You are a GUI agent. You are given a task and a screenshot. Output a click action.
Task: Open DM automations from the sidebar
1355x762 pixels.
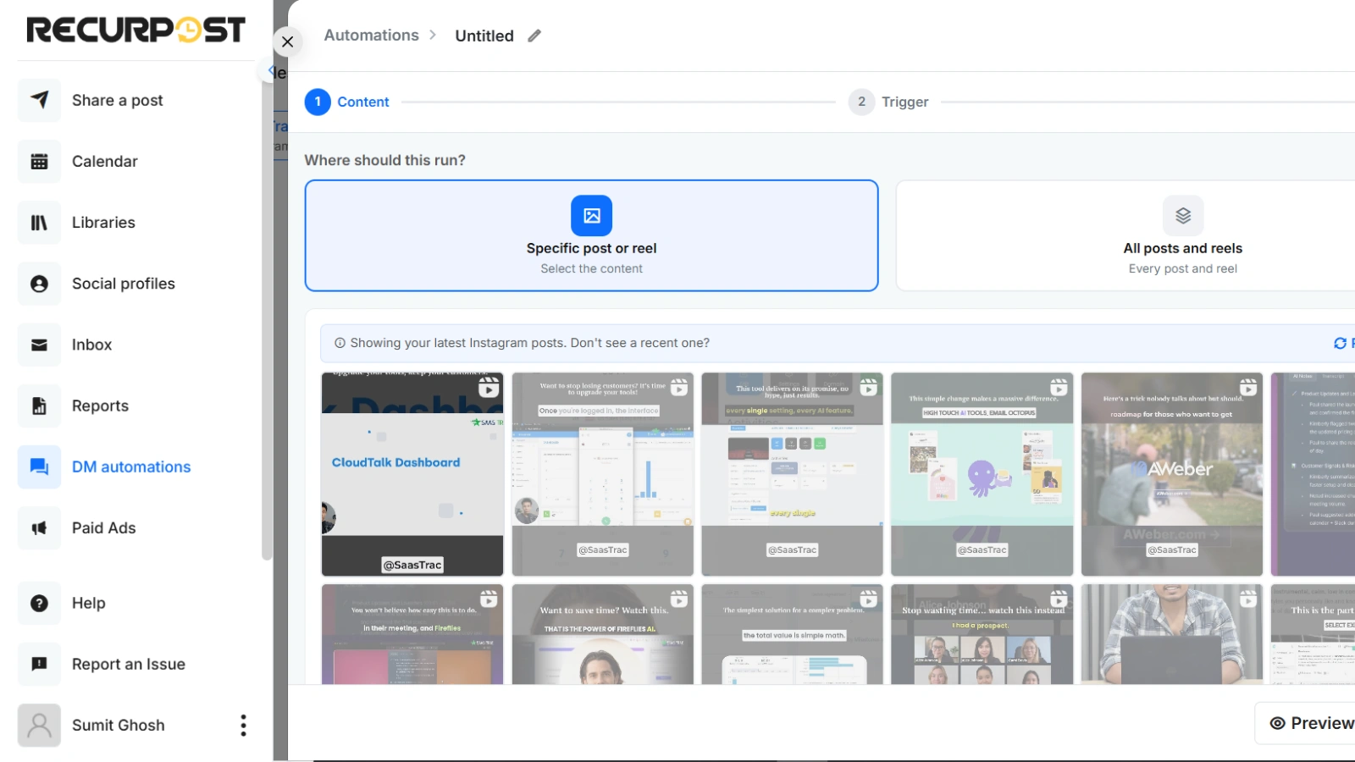tap(130, 467)
